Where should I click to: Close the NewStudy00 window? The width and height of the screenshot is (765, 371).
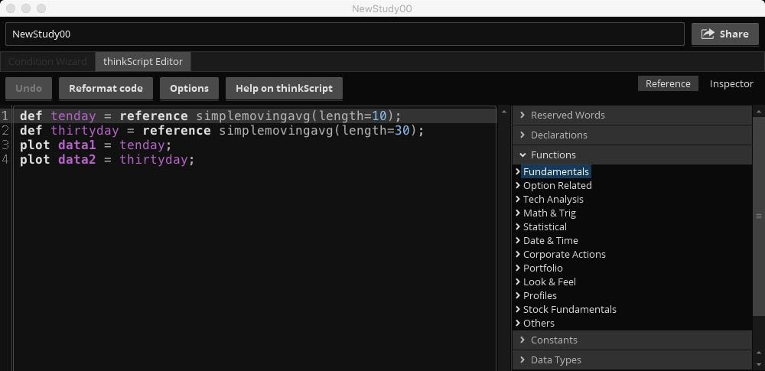(x=10, y=8)
